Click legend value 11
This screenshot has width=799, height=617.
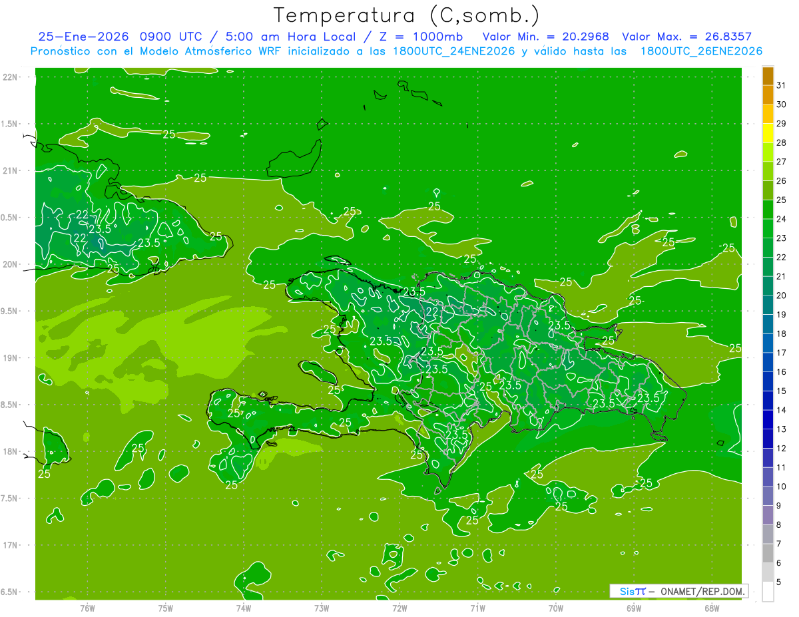[x=781, y=467]
